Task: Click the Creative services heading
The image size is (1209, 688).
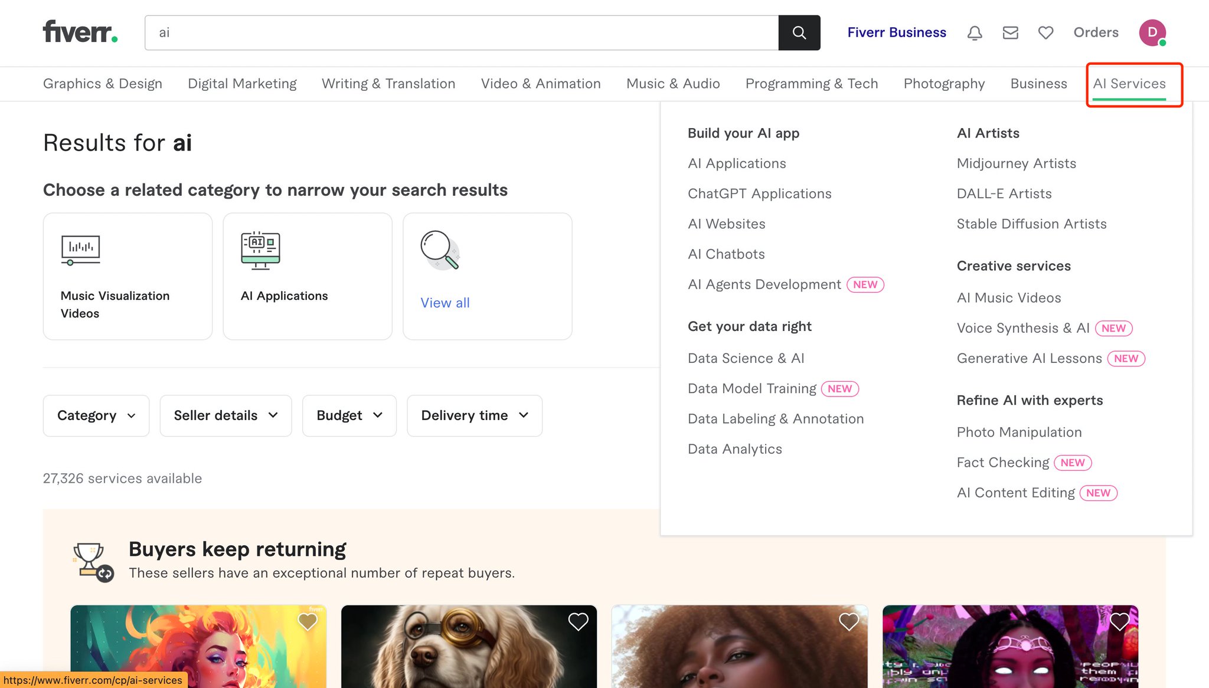Action: [1014, 266]
